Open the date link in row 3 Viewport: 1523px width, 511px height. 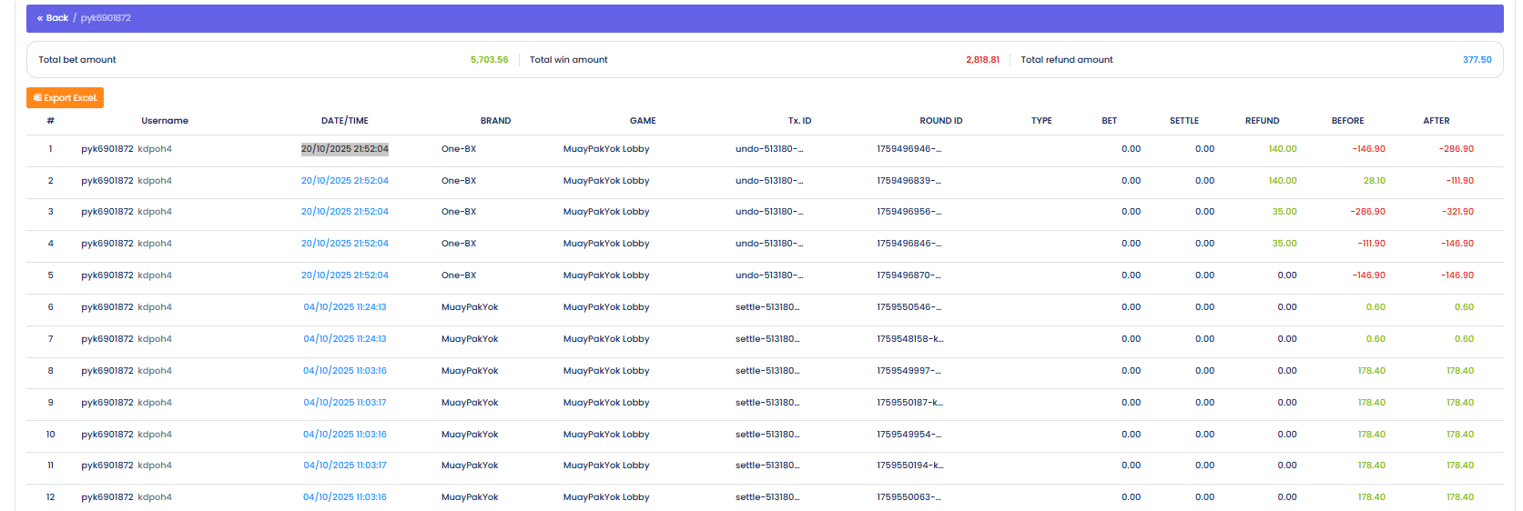pos(344,212)
